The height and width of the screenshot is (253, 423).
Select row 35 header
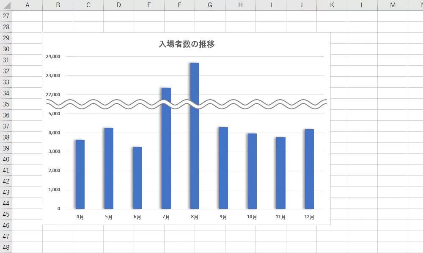coord(6,104)
